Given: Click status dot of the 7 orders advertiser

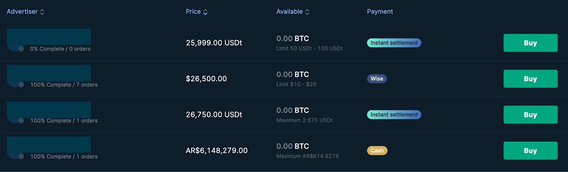Looking at the screenshot, I should tap(21, 85).
